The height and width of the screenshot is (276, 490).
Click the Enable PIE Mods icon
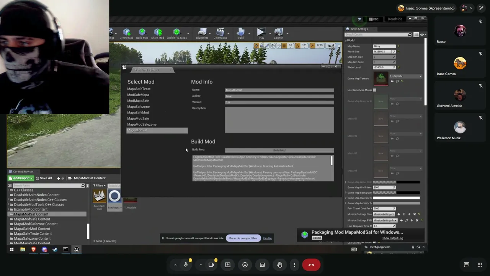(x=176, y=33)
